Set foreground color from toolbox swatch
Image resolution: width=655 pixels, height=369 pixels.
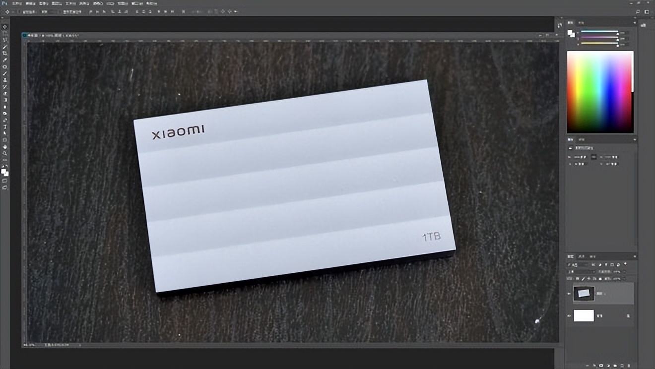coord(4,171)
